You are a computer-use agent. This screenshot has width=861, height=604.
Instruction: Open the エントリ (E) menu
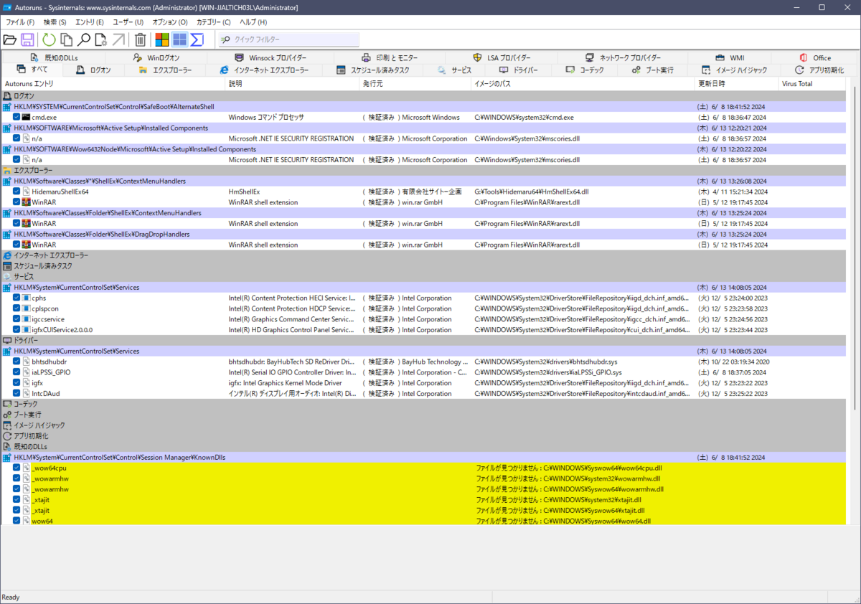(90, 22)
